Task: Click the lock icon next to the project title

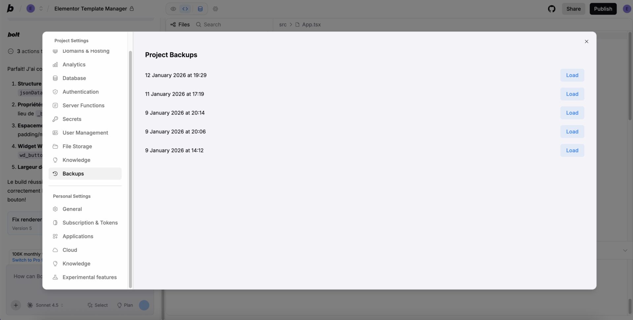Action: pyautogui.click(x=131, y=9)
